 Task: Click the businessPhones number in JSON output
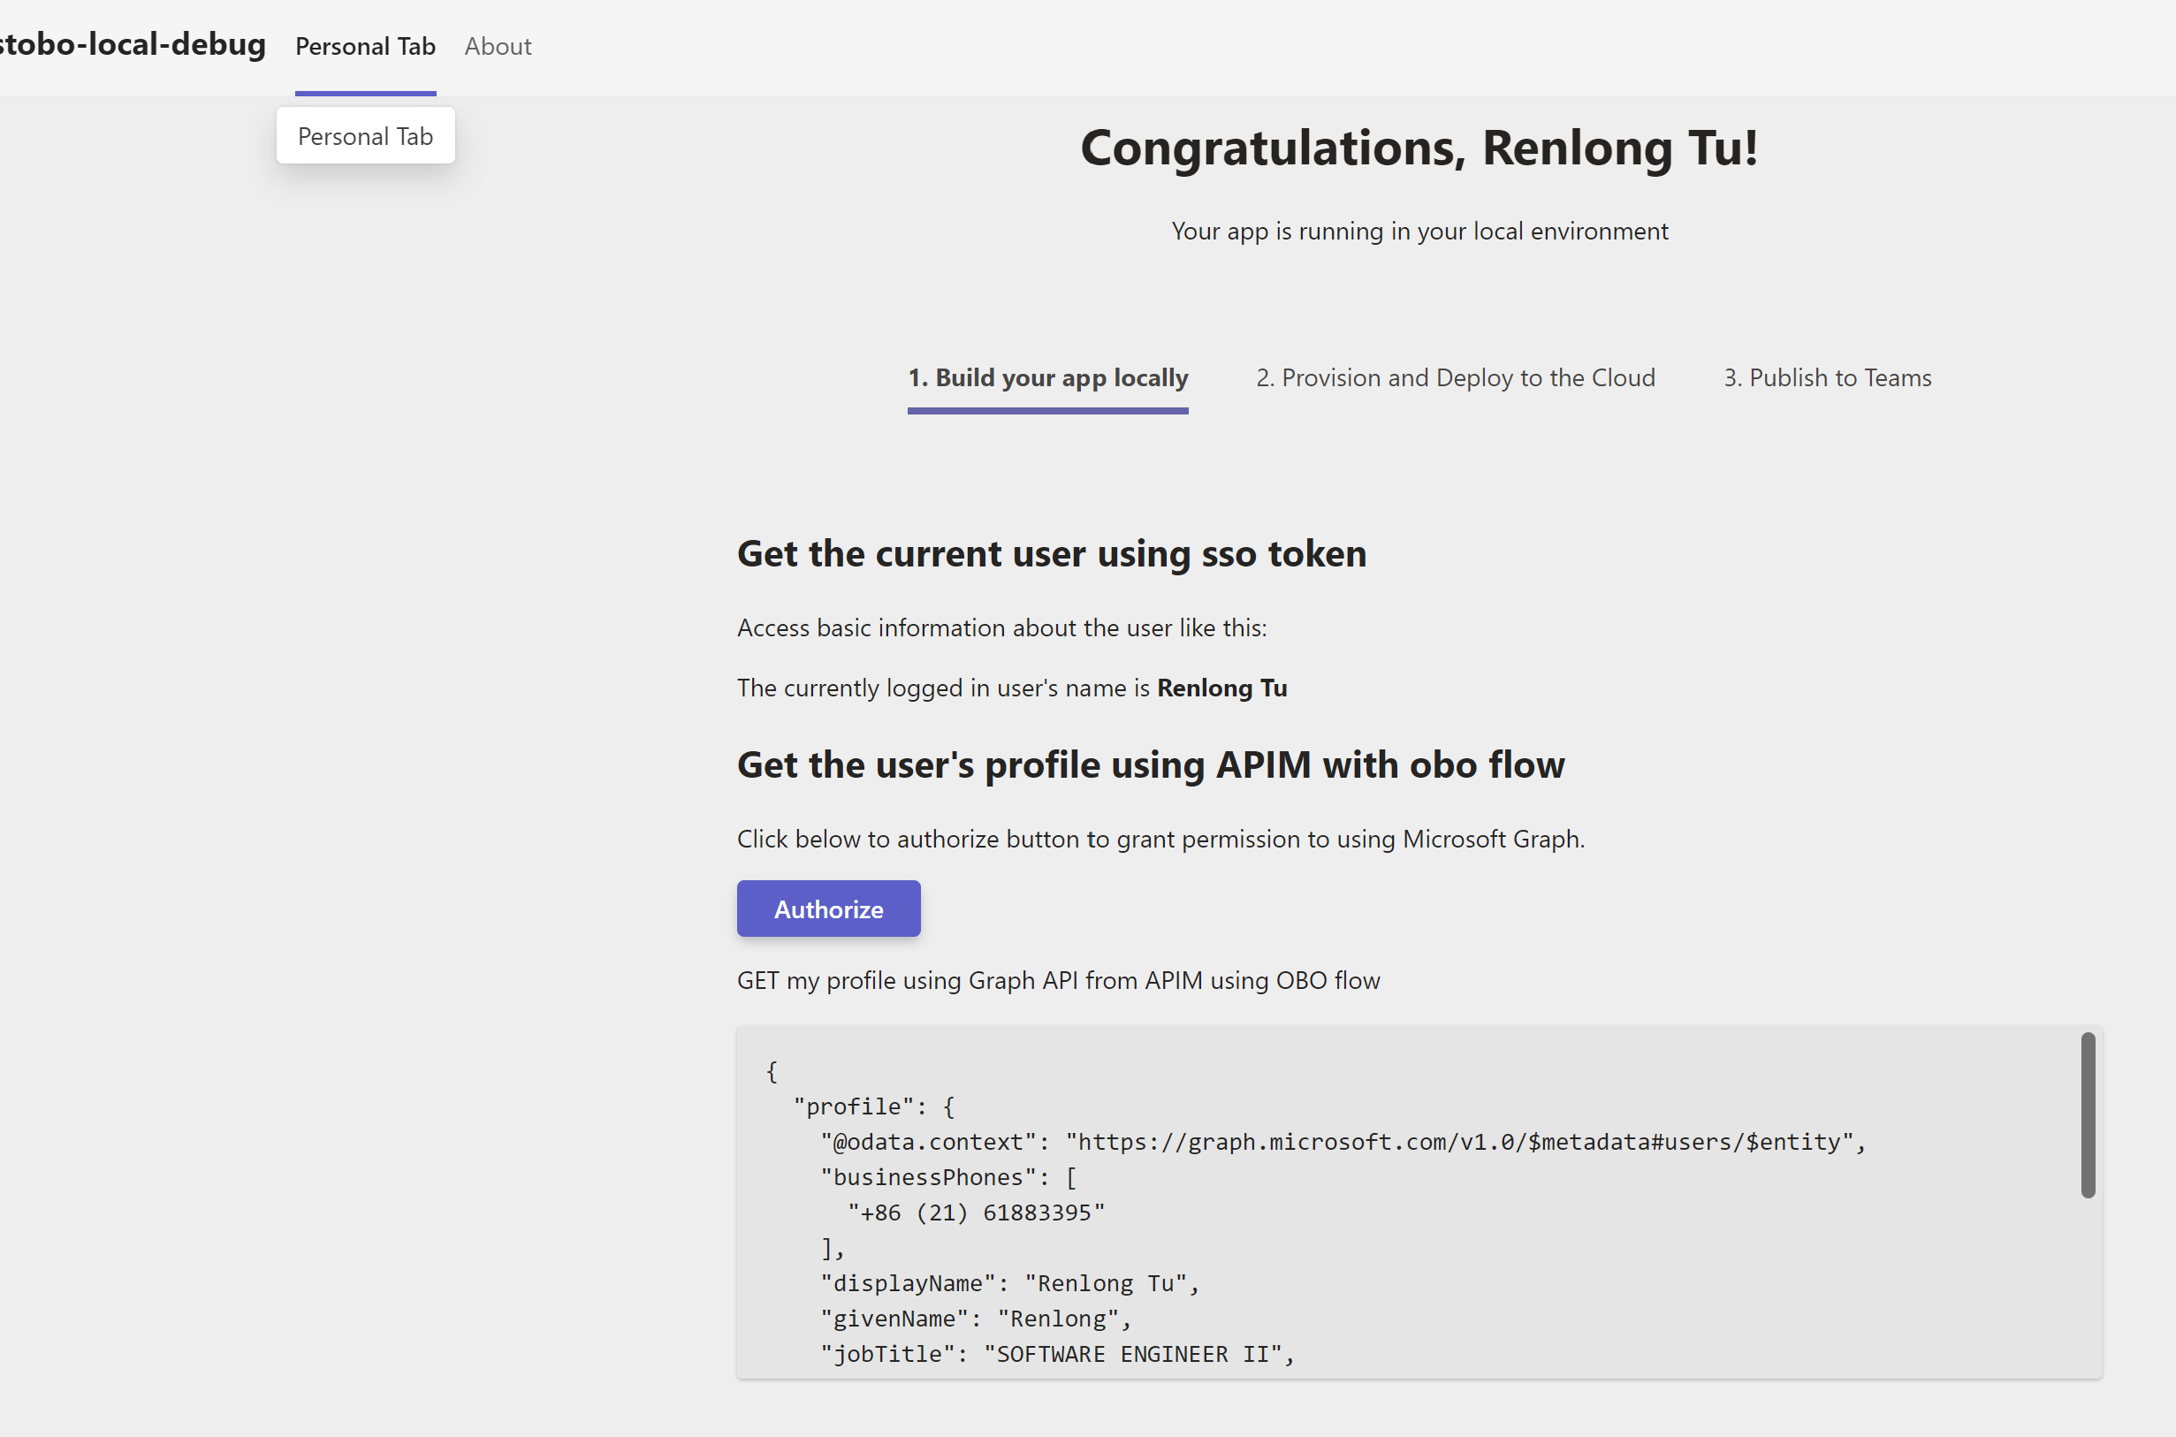[975, 1213]
